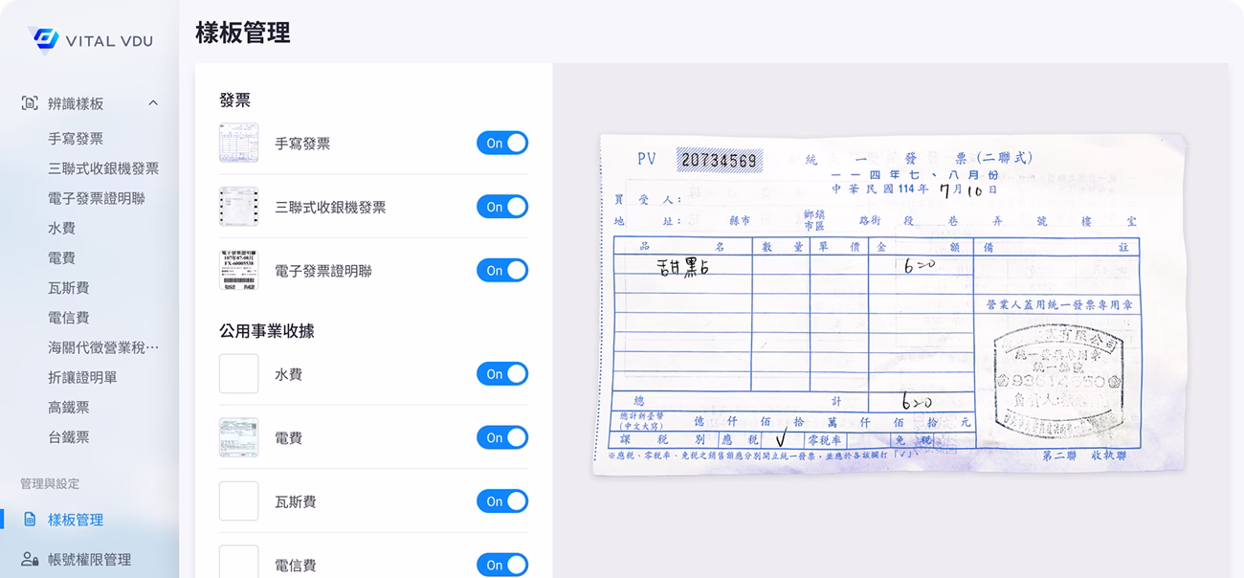Toggle off the 手寫發票 switch
The image size is (1244, 578).
click(x=502, y=144)
